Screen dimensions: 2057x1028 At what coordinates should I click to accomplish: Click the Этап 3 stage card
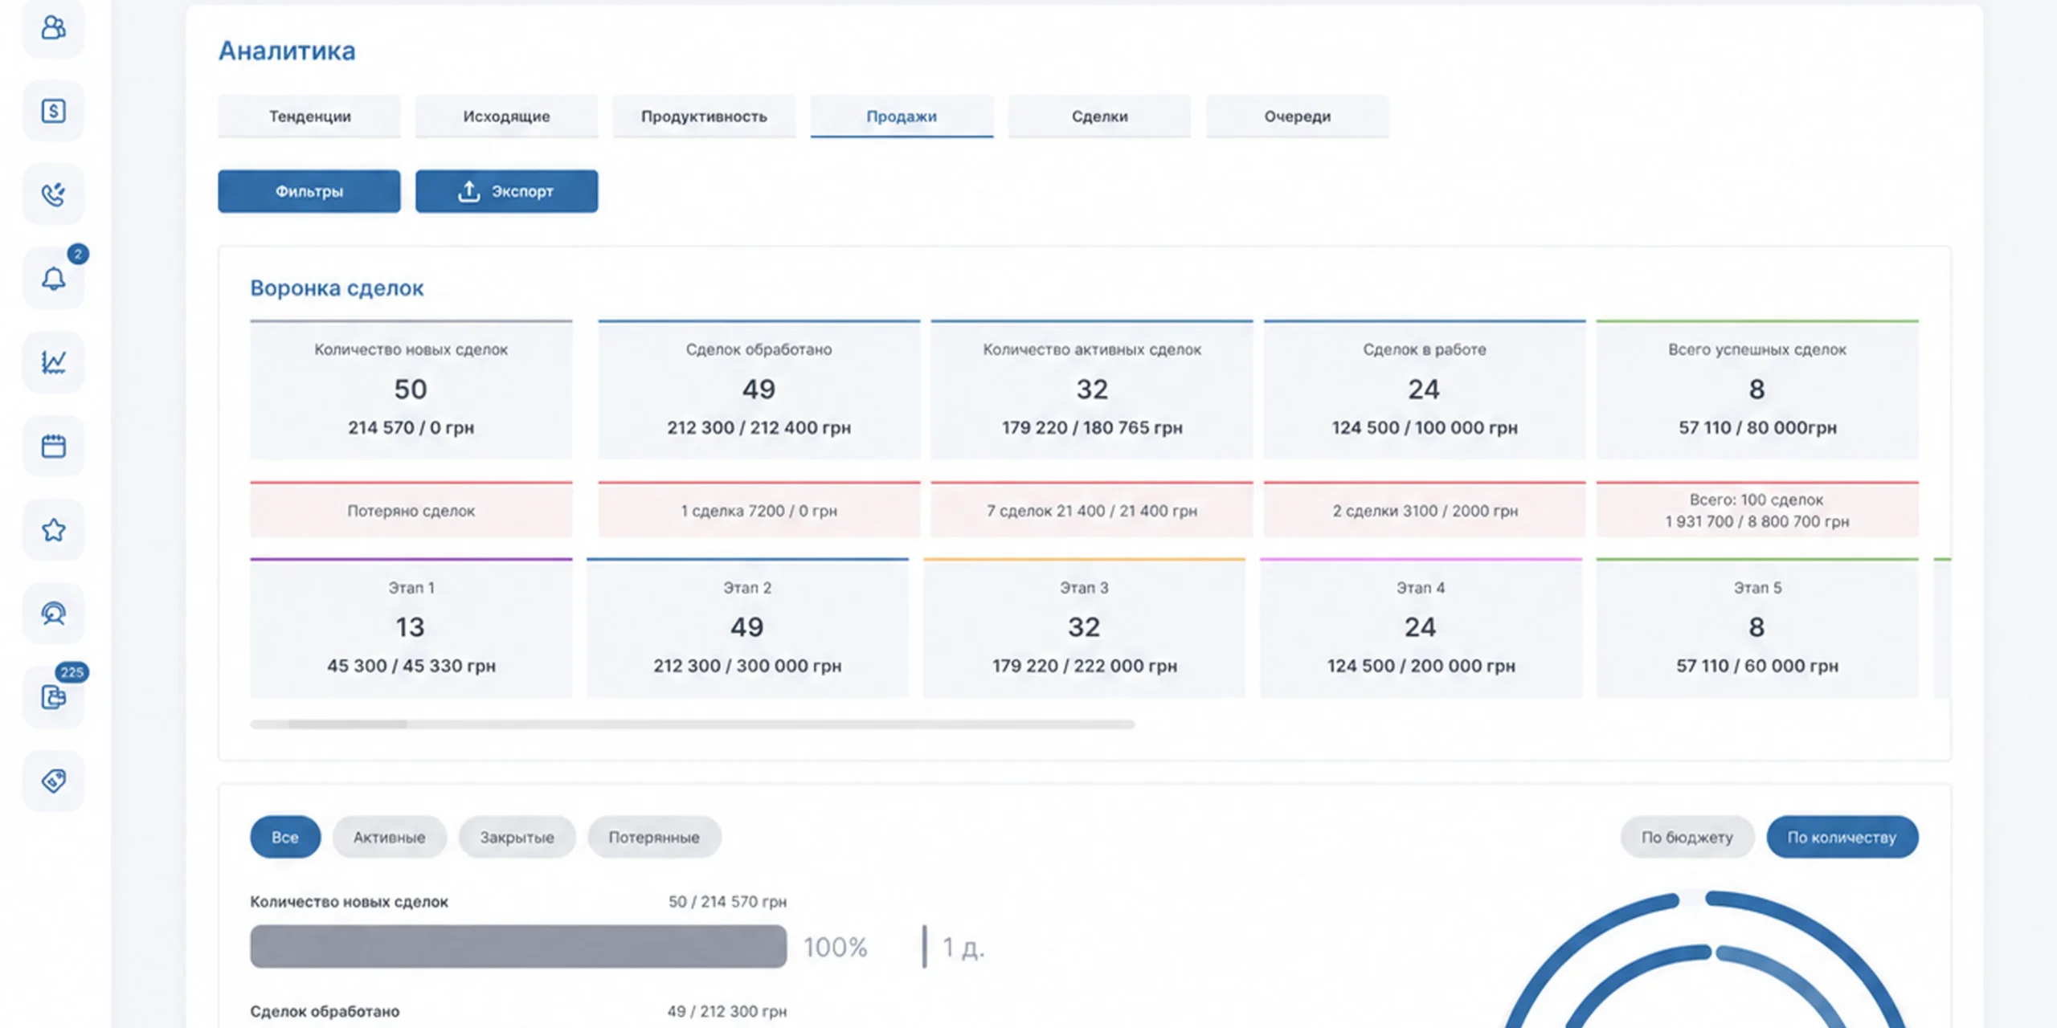[1084, 628]
